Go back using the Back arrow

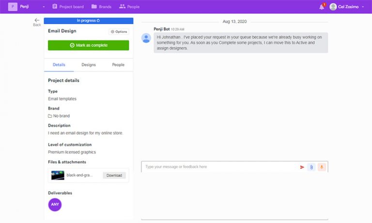tap(37, 21)
